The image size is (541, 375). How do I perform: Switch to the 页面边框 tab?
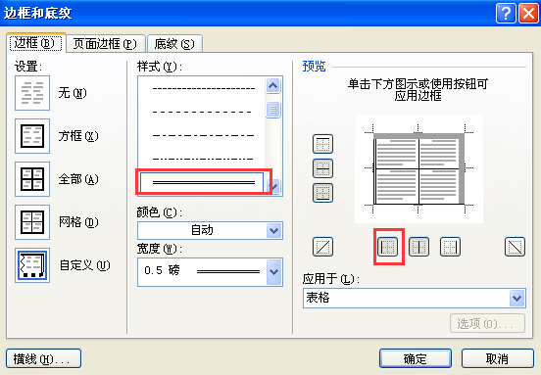tap(105, 44)
